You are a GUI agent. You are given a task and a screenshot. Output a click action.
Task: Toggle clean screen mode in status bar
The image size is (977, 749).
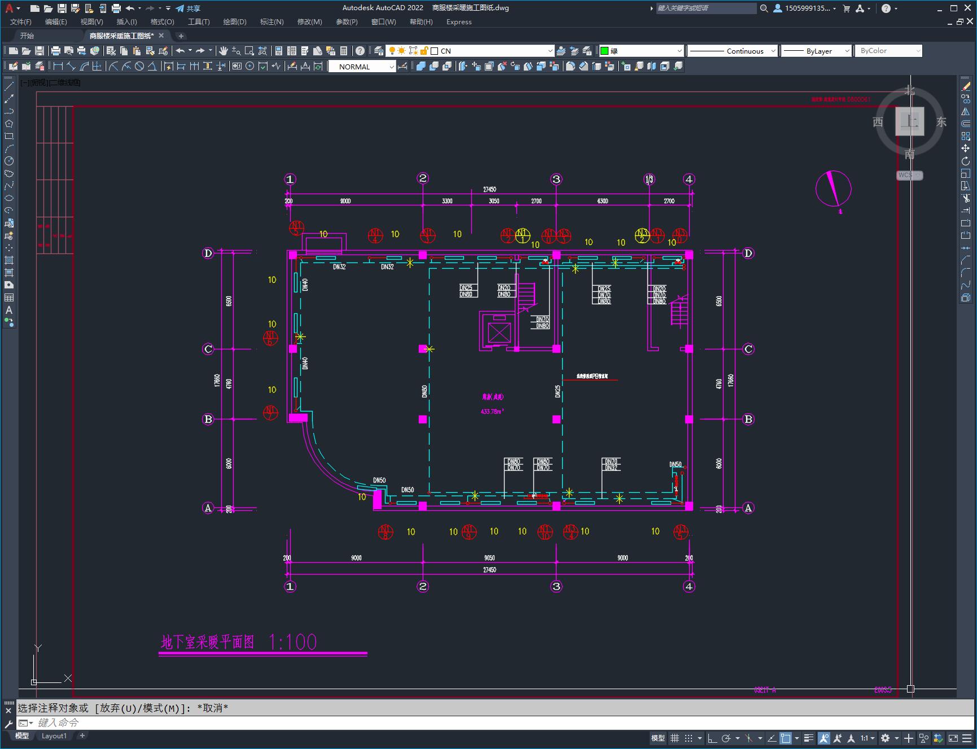953,738
